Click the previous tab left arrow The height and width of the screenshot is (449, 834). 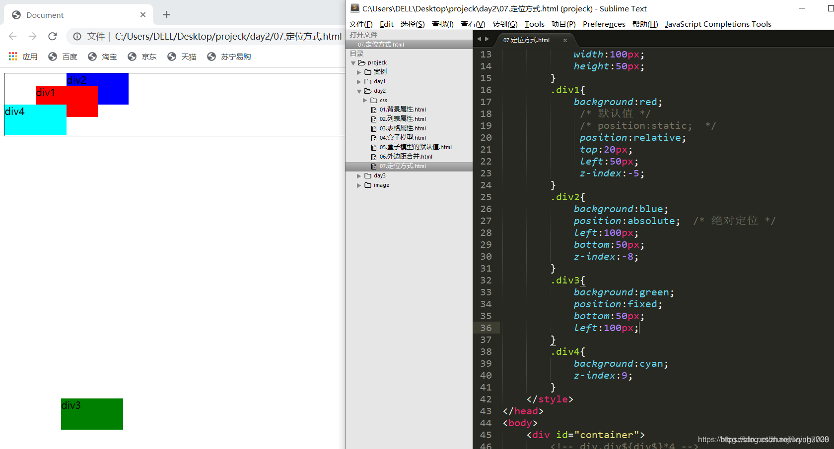(479, 39)
